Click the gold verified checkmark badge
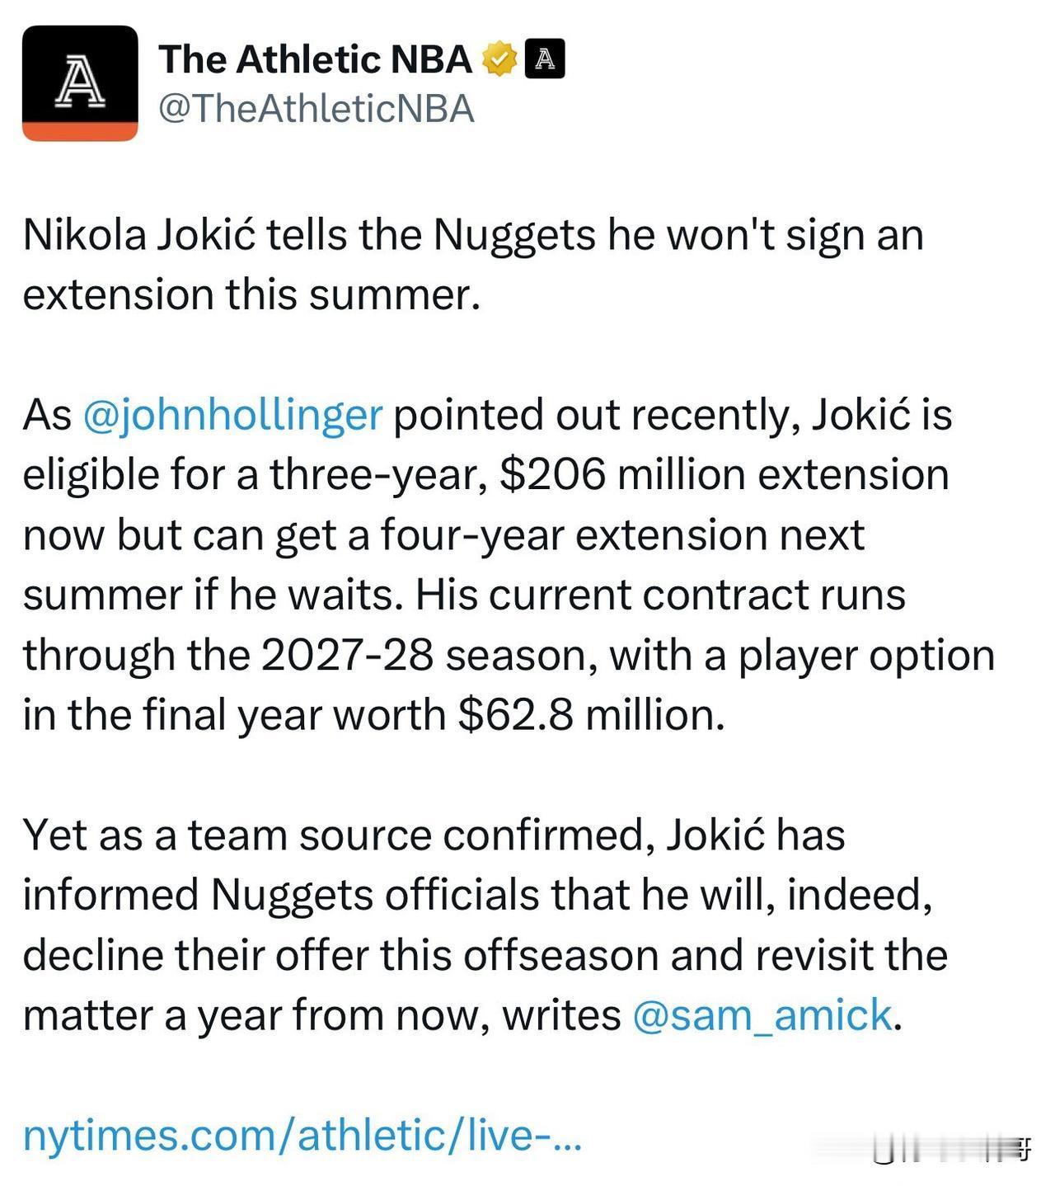1055x1186 pixels. [x=499, y=59]
